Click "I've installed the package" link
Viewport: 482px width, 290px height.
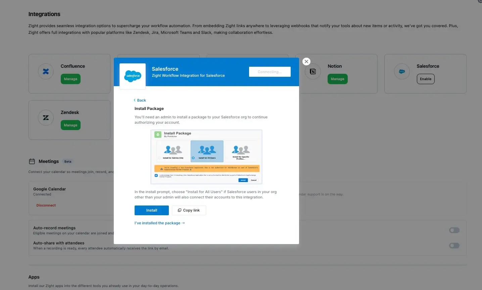(x=160, y=223)
